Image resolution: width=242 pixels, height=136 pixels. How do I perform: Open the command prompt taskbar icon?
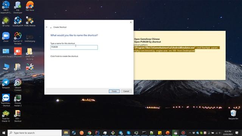[144, 133]
